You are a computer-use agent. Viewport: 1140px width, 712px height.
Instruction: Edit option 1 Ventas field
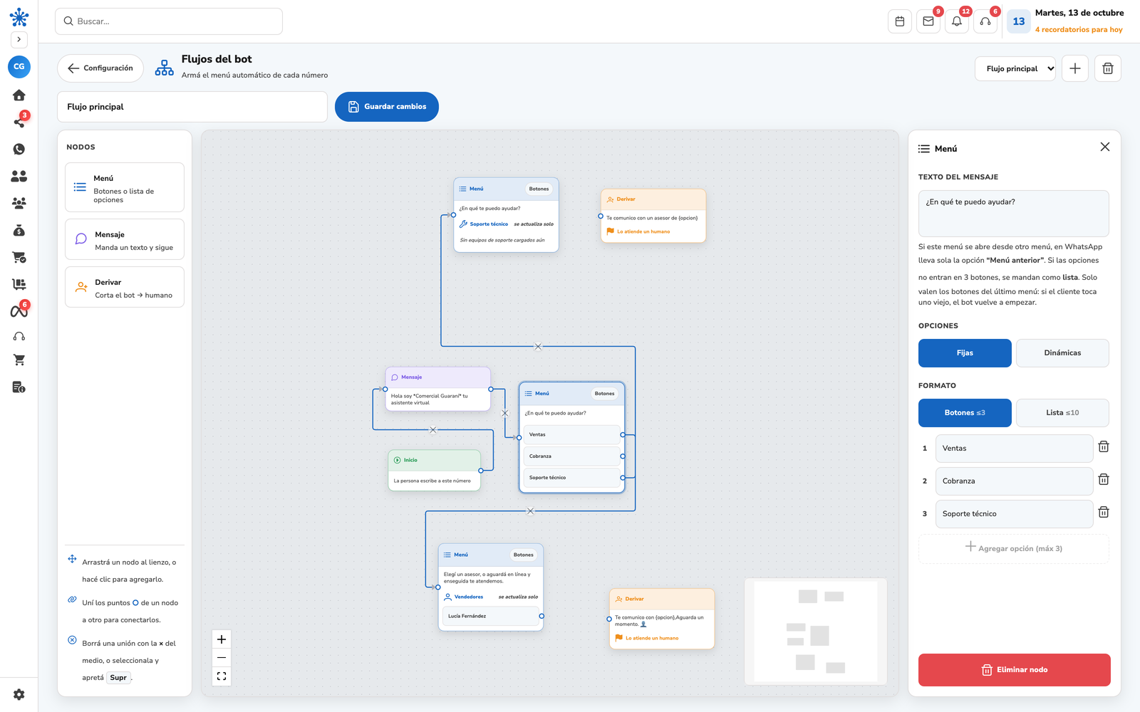1014,449
